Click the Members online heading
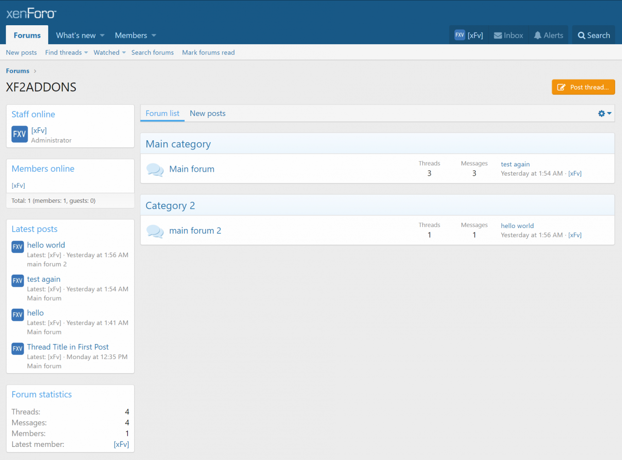 pos(43,168)
